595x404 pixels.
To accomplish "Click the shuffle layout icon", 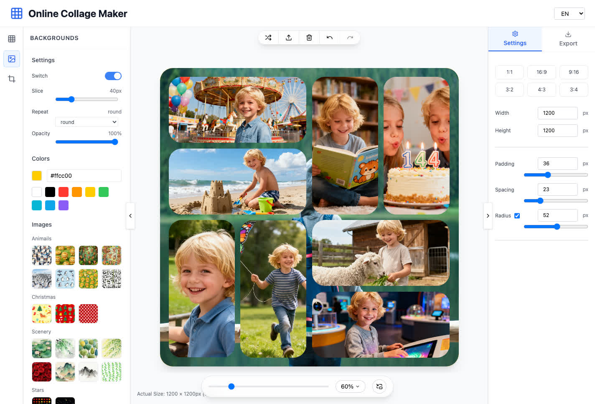I will (268, 38).
